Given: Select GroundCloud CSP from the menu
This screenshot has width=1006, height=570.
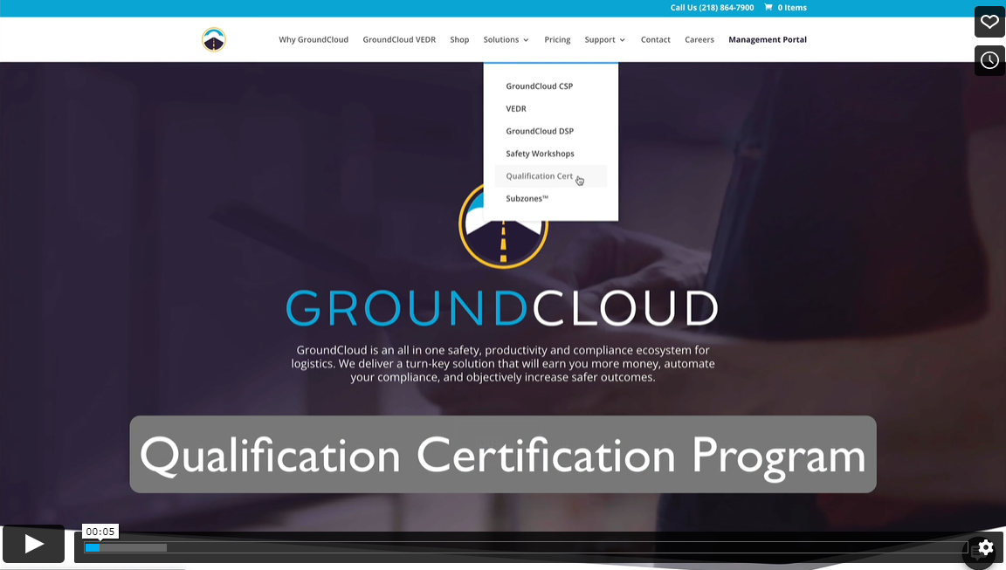Looking at the screenshot, I should point(540,86).
